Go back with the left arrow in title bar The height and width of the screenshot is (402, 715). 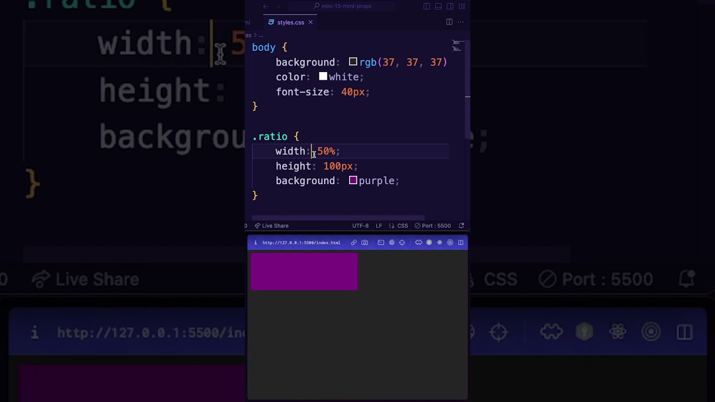[266, 6]
